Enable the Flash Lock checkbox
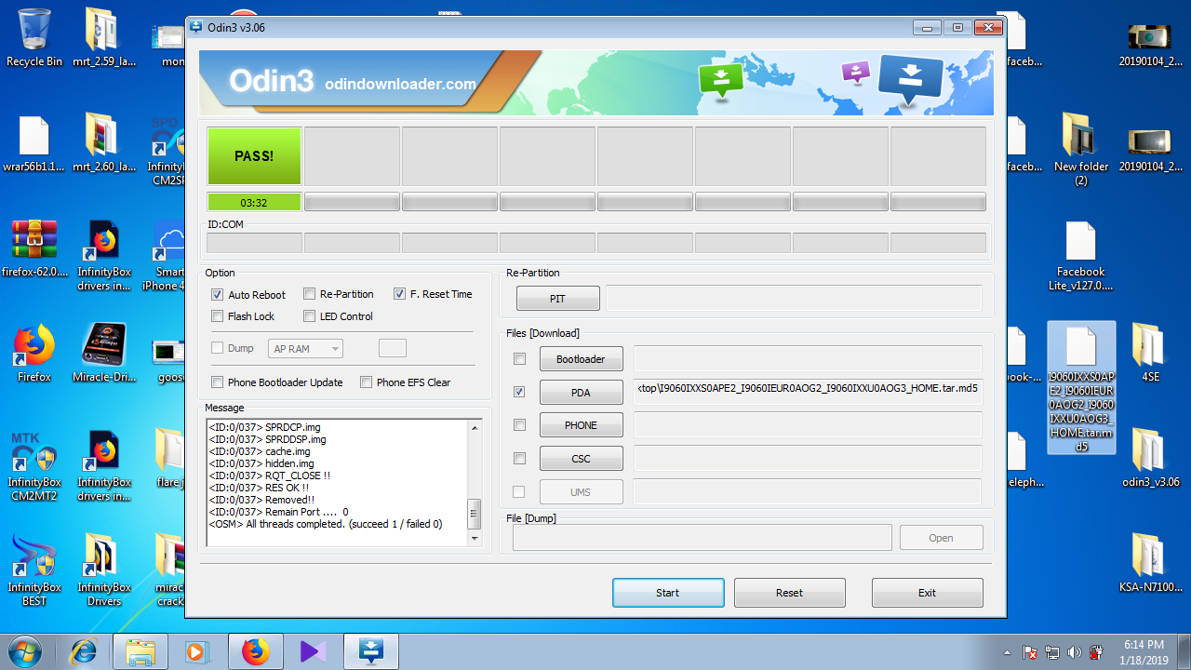This screenshot has height=670, width=1191. [x=218, y=316]
